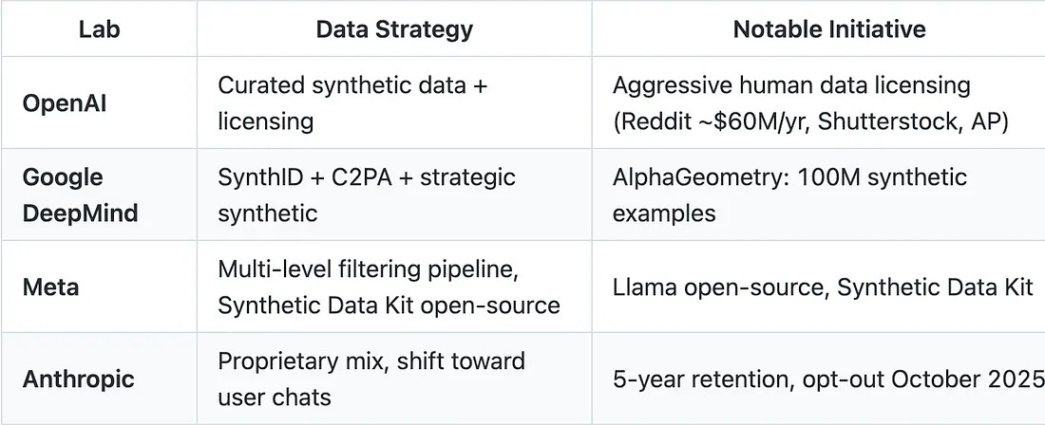Select the OpenAI row label
This screenshot has height=425, width=1045.
(65, 102)
